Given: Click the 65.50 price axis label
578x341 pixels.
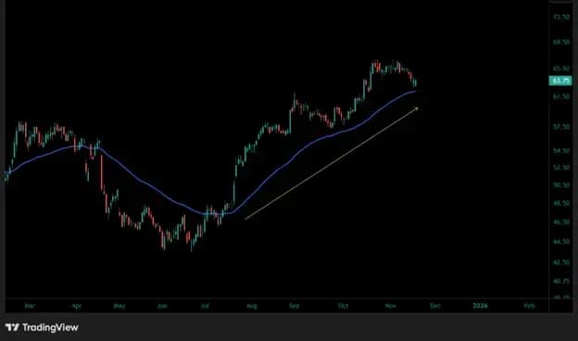Looking at the screenshot, I should point(561,69).
